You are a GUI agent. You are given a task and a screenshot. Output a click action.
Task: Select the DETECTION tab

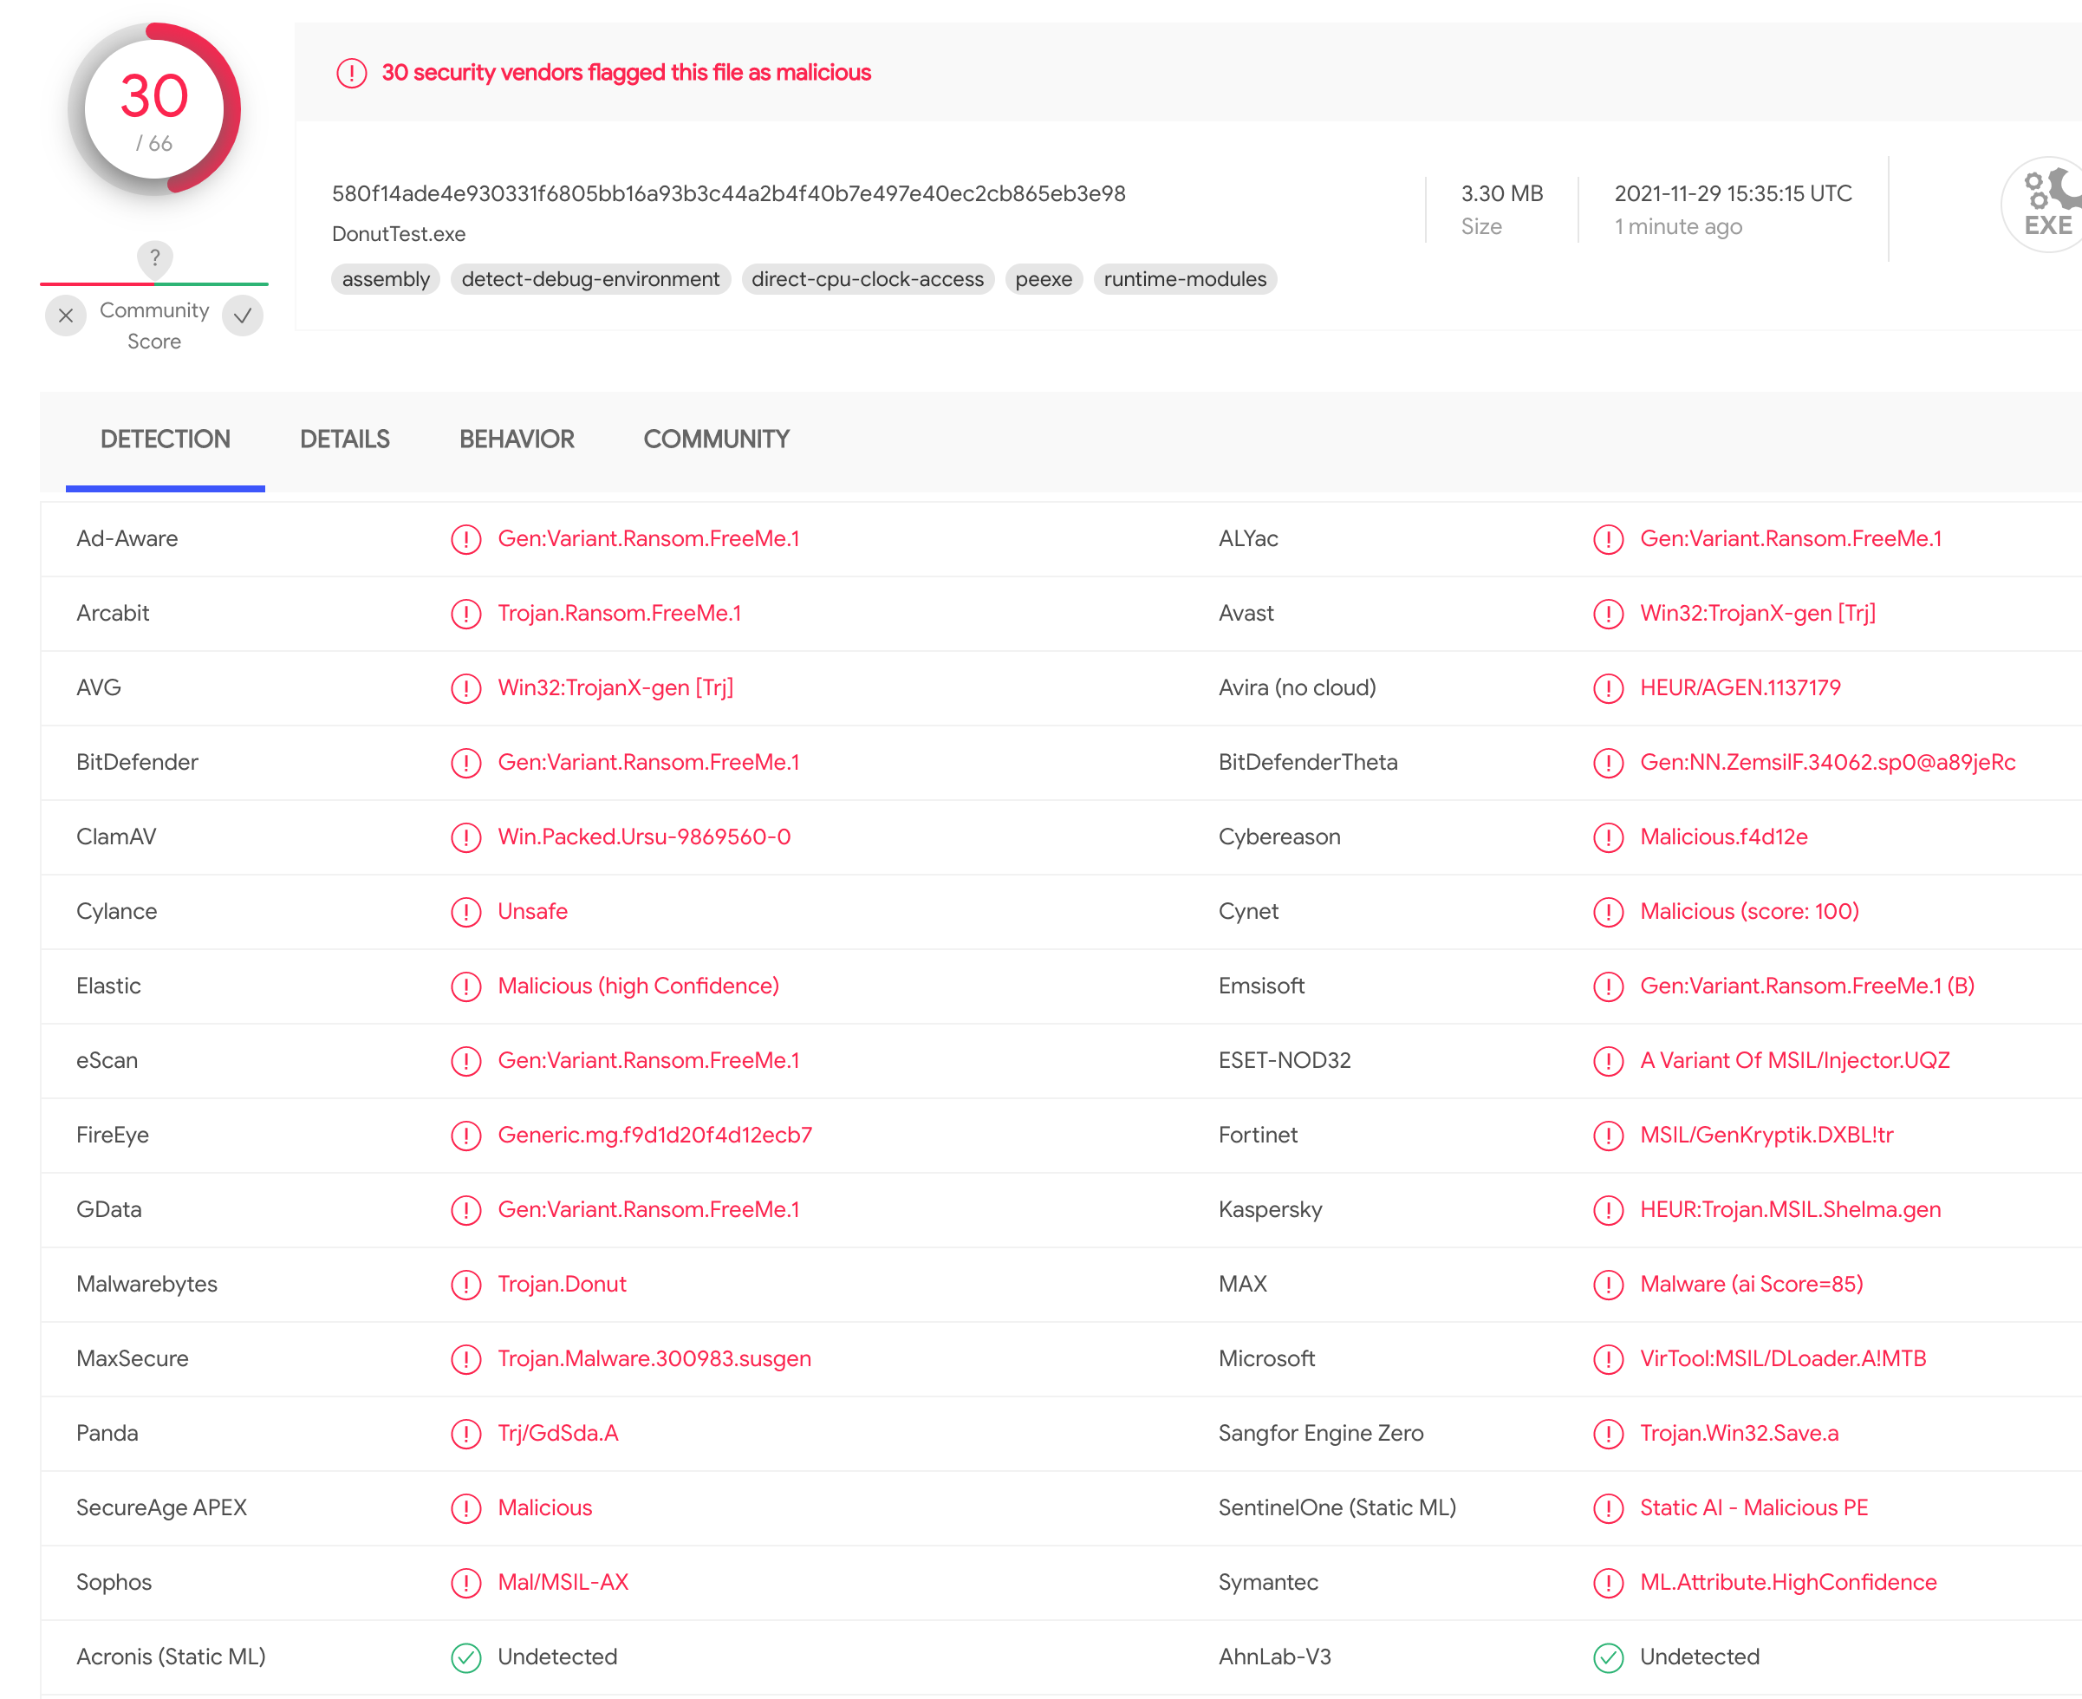166,439
